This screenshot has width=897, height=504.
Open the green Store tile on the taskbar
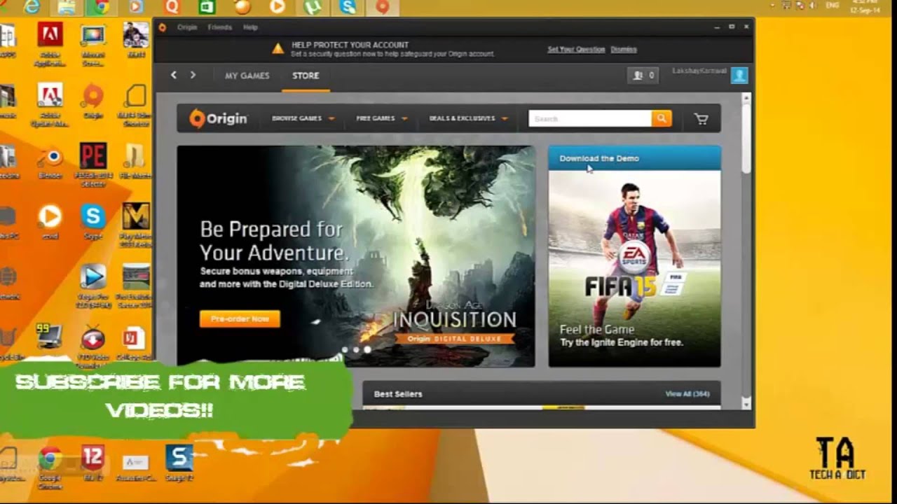click(207, 7)
